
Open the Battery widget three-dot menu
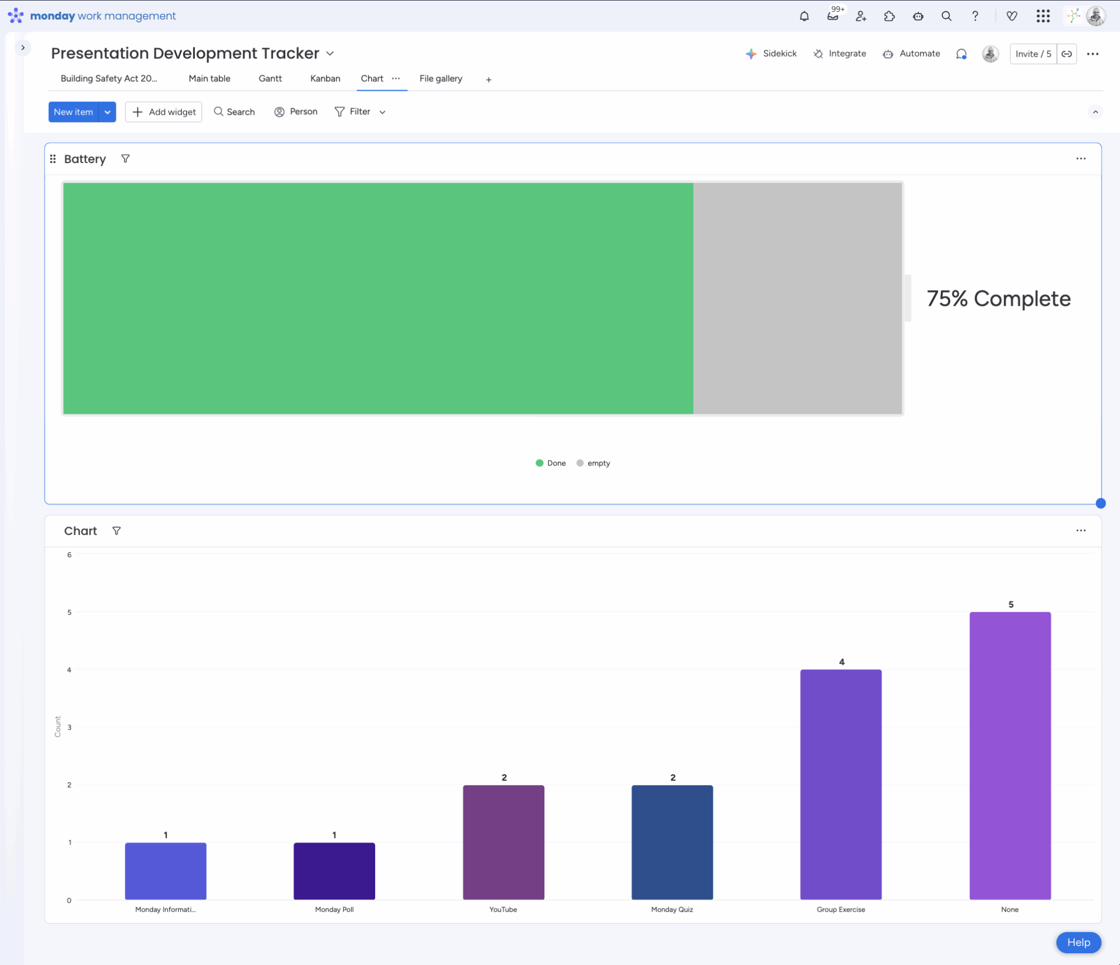[x=1081, y=159]
